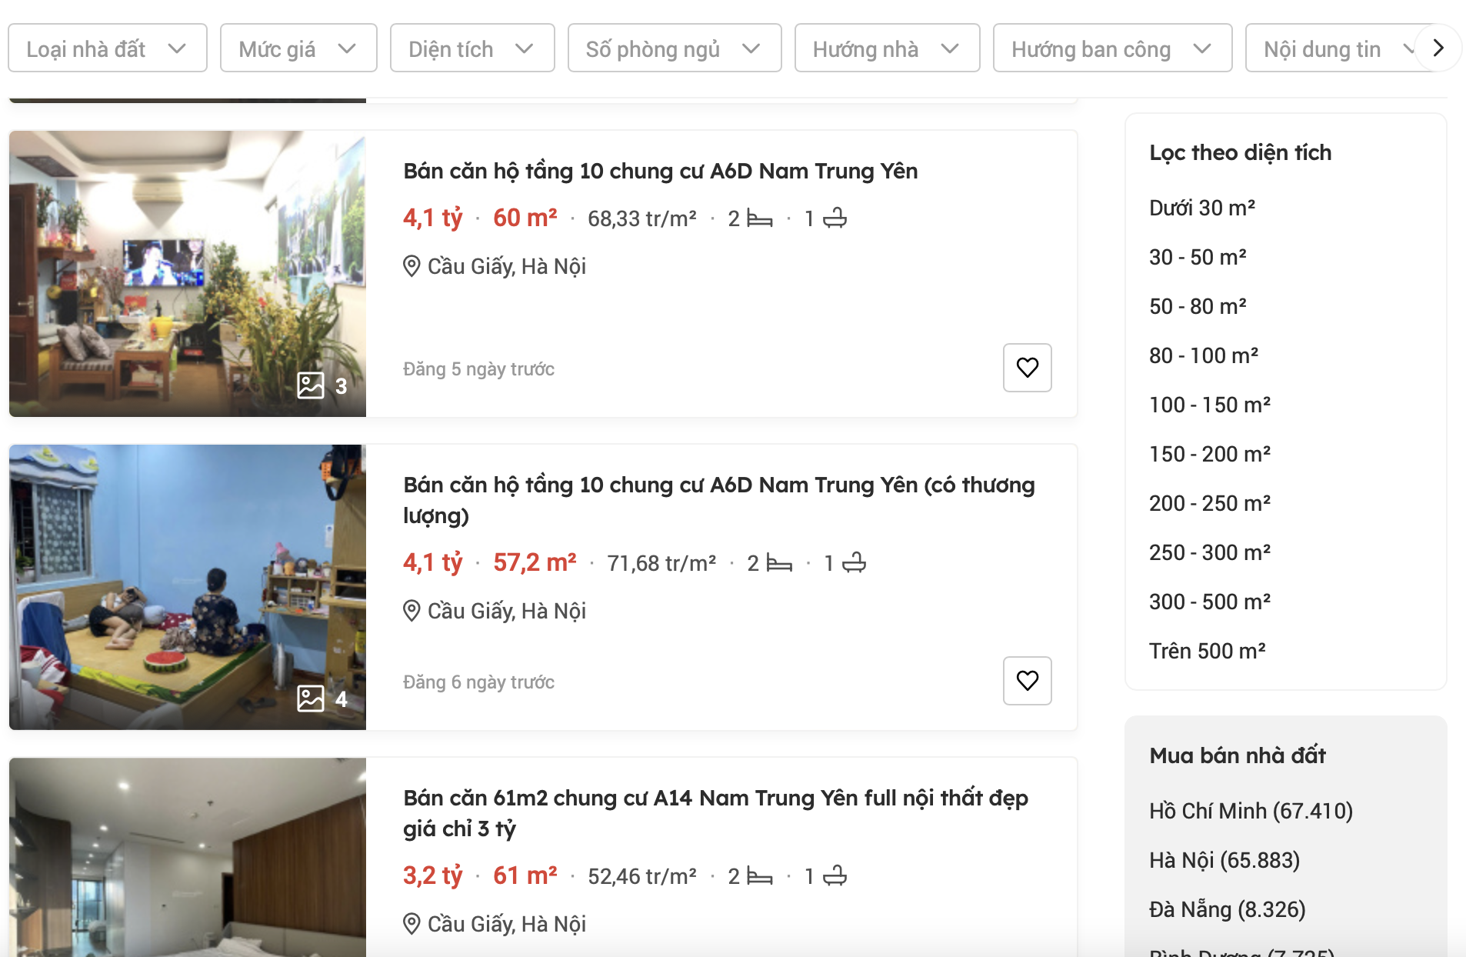Click photo count icon on first apartment image
Image resolution: width=1466 pixels, height=957 pixels.
coord(311,385)
